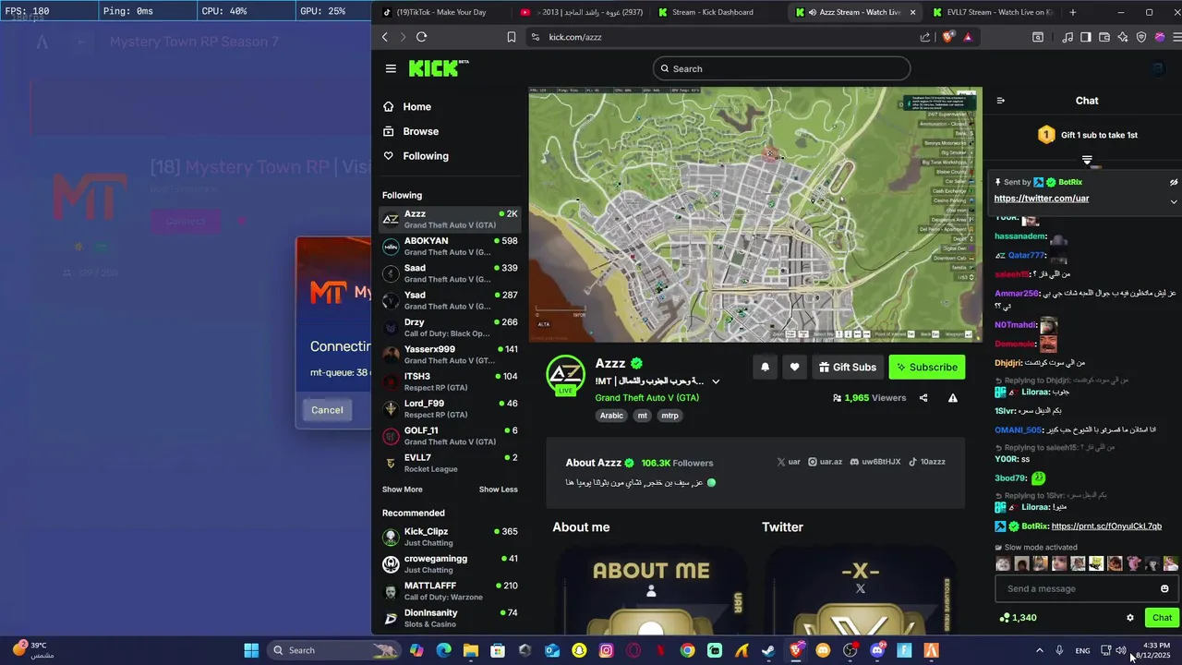Image resolution: width=1182 pixels, height=665 pixels.
Task: Click the Azzz stream video player
Action: click(x=755, y=214)
